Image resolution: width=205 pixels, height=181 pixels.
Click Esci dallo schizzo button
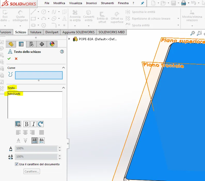5,16
